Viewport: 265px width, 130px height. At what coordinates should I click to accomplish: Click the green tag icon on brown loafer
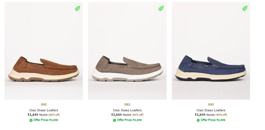pyautogui.click(x=78, y=8)
